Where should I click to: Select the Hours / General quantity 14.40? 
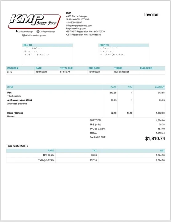tap(129, 113)
